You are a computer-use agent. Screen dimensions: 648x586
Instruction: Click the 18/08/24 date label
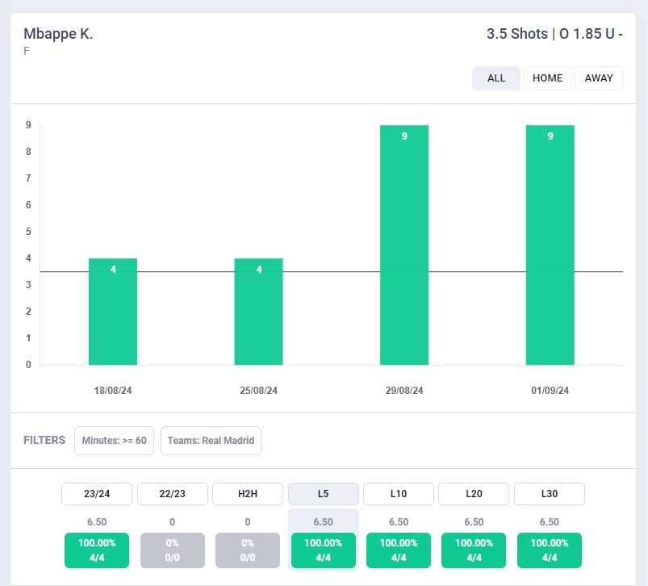(113, 391)
